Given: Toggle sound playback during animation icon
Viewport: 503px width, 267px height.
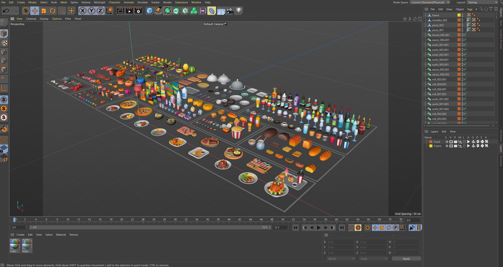Looking at the screenshot, I should coord(412,228).
